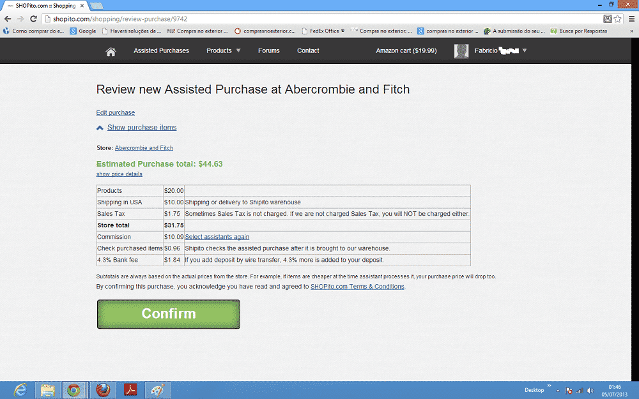Click the browser reload button
Screen dimensions: 639x399
coord(34,19)
